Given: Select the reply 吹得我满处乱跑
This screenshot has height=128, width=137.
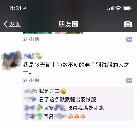Looking at the screenshot, I should pos(85,108).
